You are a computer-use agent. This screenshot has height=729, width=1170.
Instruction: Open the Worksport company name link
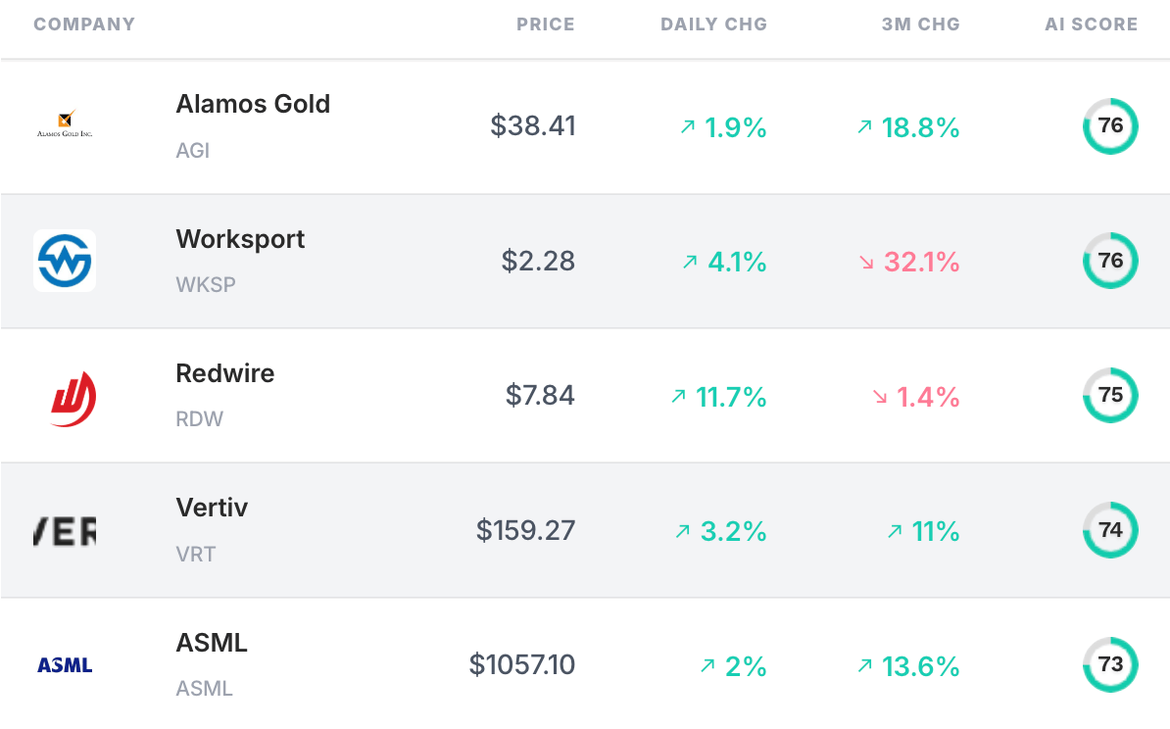(240, 239)
